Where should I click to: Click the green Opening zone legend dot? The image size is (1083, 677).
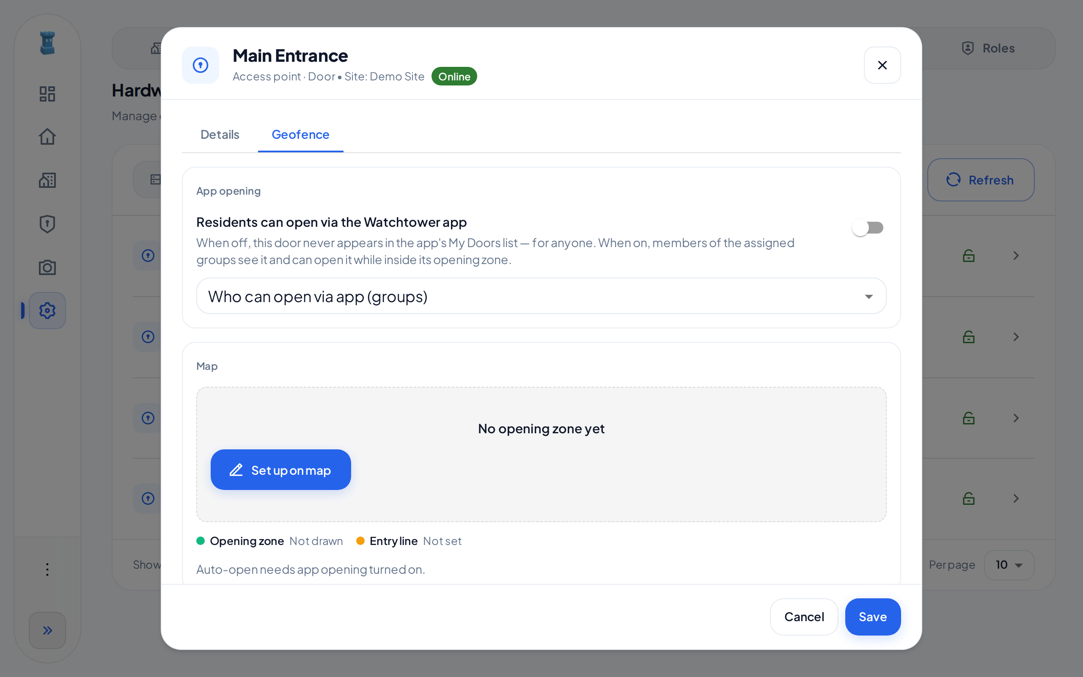pyautogui.click(x=201, y=541)
